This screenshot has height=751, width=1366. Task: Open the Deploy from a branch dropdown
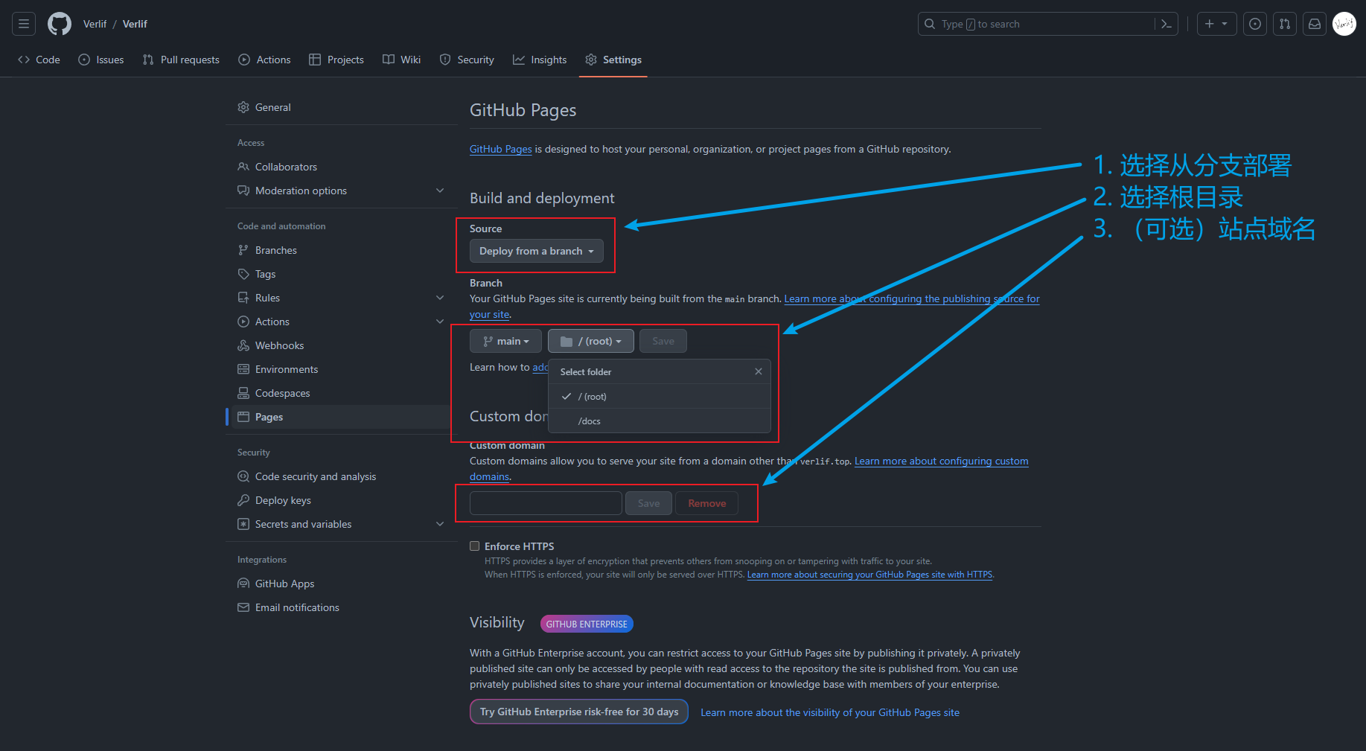tap(536, 252)
